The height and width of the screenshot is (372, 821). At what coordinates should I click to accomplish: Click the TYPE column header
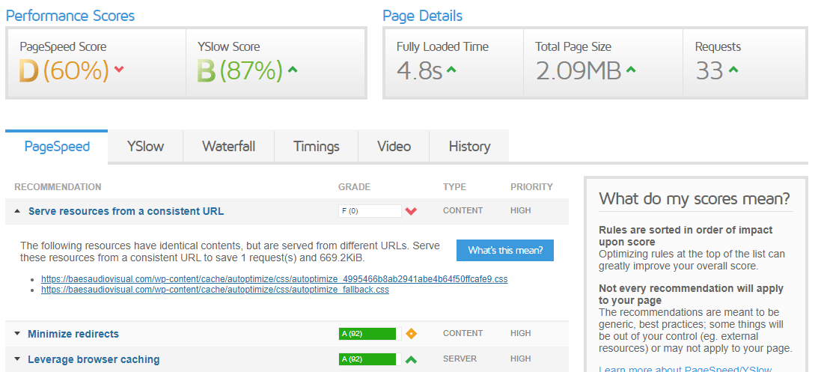point(454,187)
